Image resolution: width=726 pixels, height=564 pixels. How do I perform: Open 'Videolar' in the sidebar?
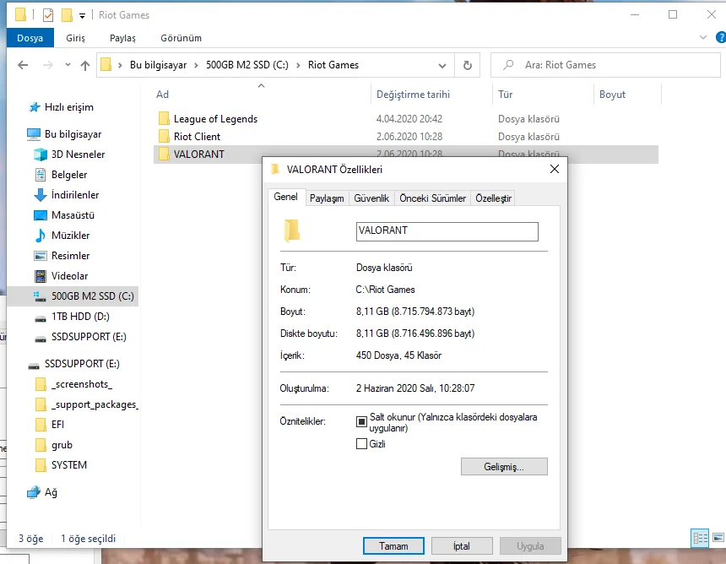point(69,276)
